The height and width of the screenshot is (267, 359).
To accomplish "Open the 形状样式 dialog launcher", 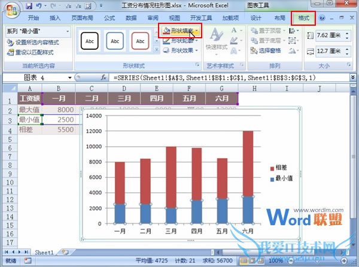I will point(197,65).
